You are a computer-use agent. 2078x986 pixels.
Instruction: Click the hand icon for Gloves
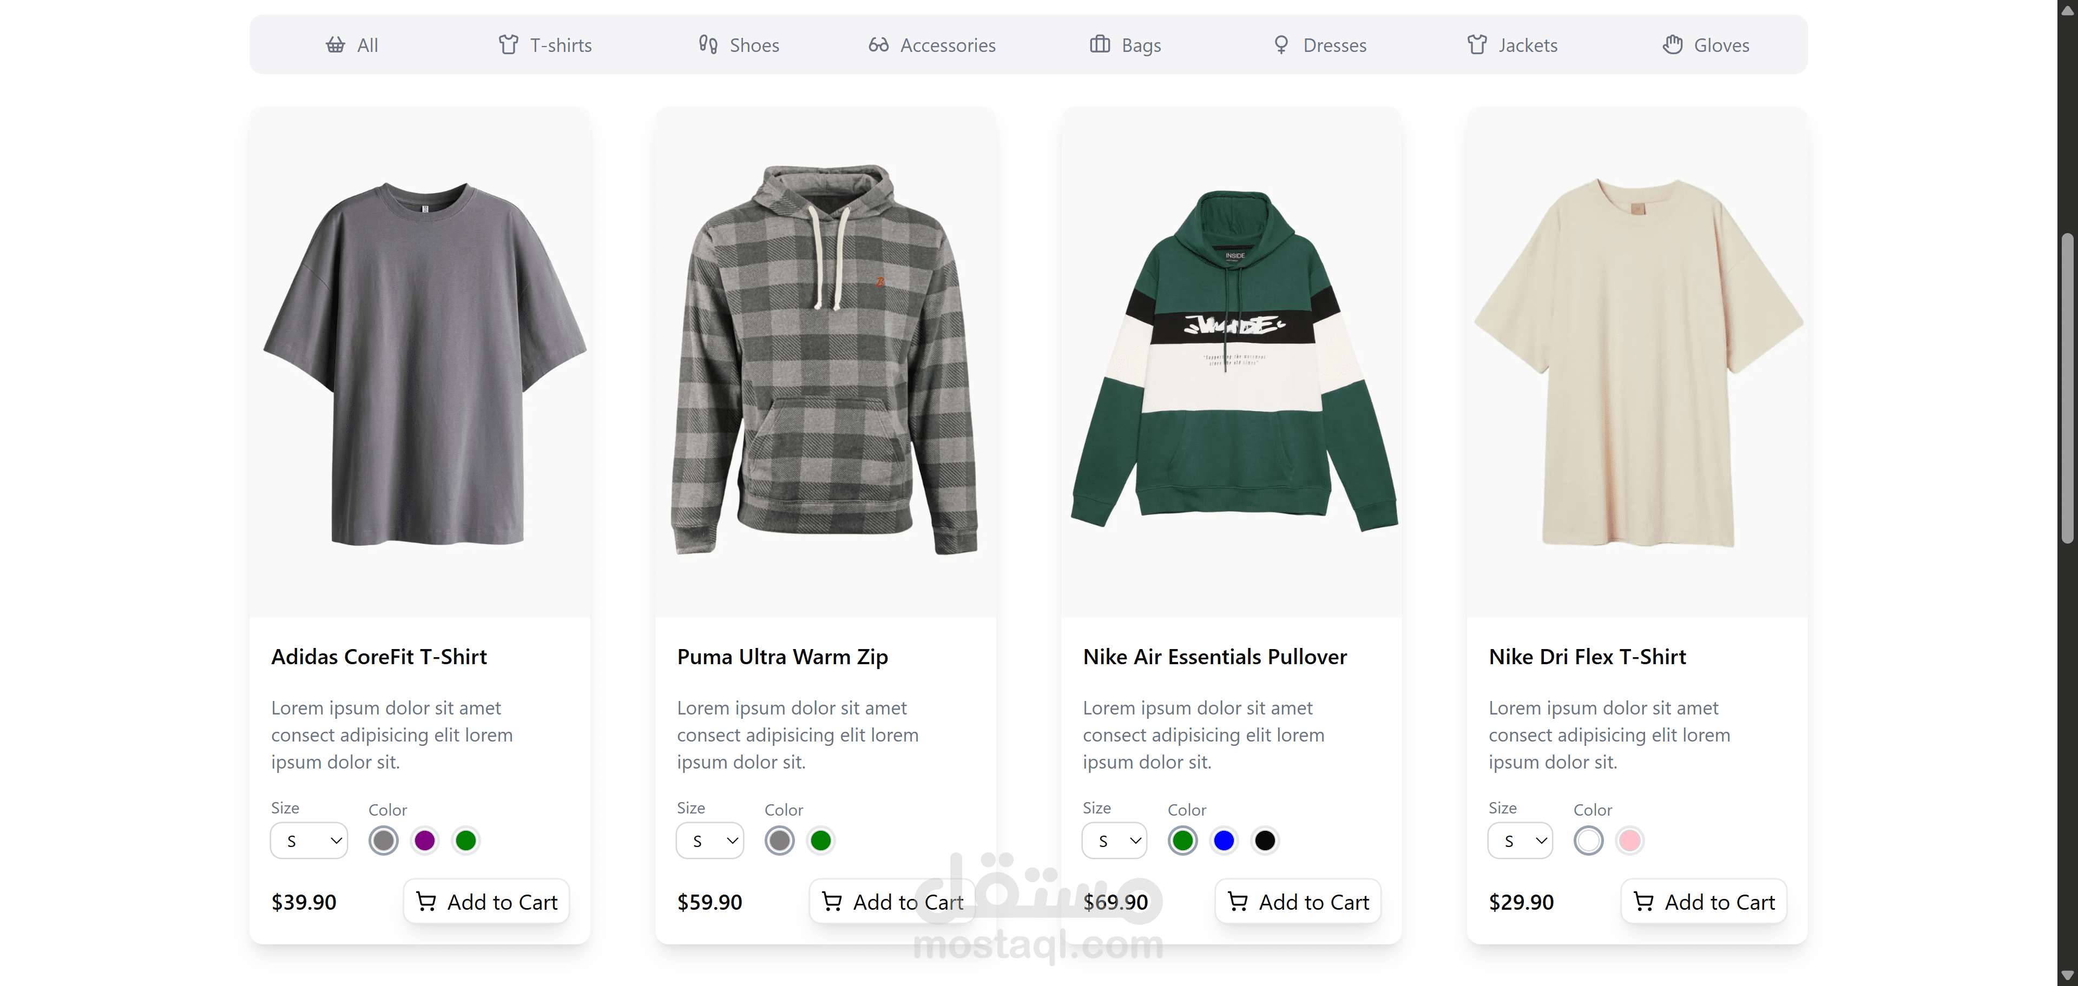1672,44
